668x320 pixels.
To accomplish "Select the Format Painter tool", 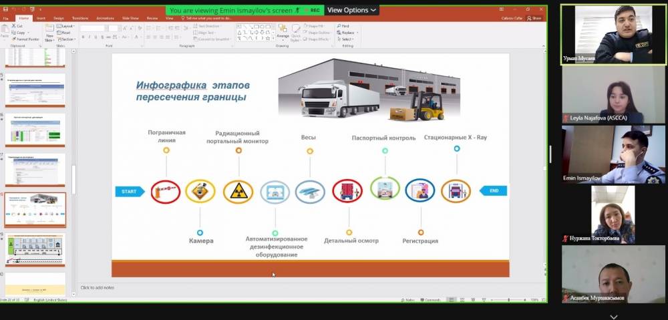I will (x=25, y=39).
